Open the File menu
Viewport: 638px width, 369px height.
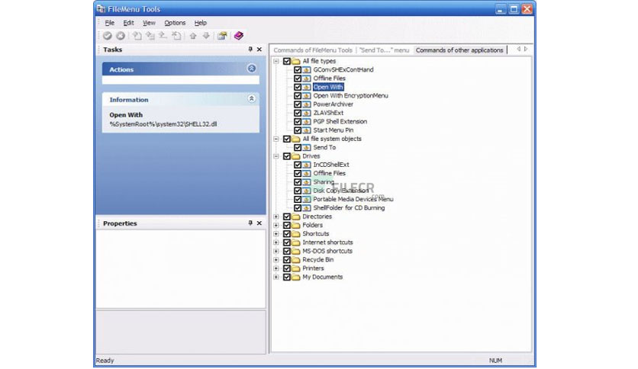pos(110,23)
